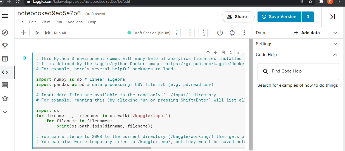The height and width of the screenshot is (151, 345).
Task: Open the Datasets table icon in sidebar
Action: point(5,59)
